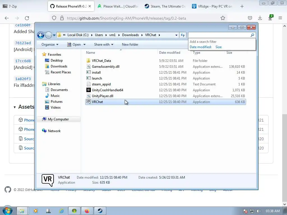Screen dimensions: 287x215
Task: Select the VRChat_Data folder icon
Action: pyautogui.click(x=88, y=60)
